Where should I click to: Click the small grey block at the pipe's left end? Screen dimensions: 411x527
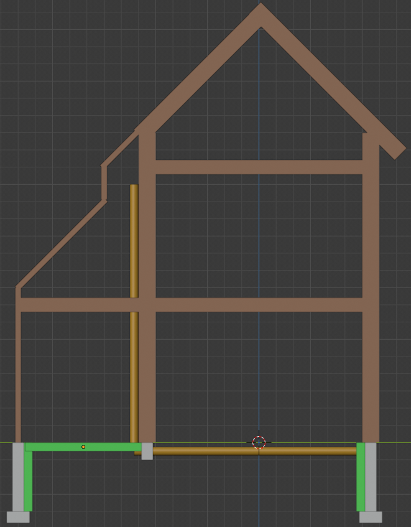pos(147,451)
